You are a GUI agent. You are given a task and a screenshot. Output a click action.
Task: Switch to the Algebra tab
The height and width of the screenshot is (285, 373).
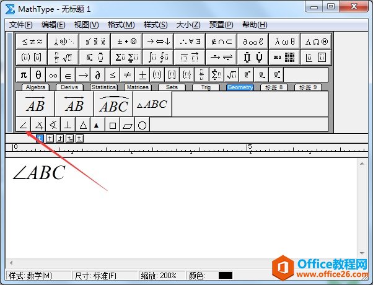click(35, 87)
